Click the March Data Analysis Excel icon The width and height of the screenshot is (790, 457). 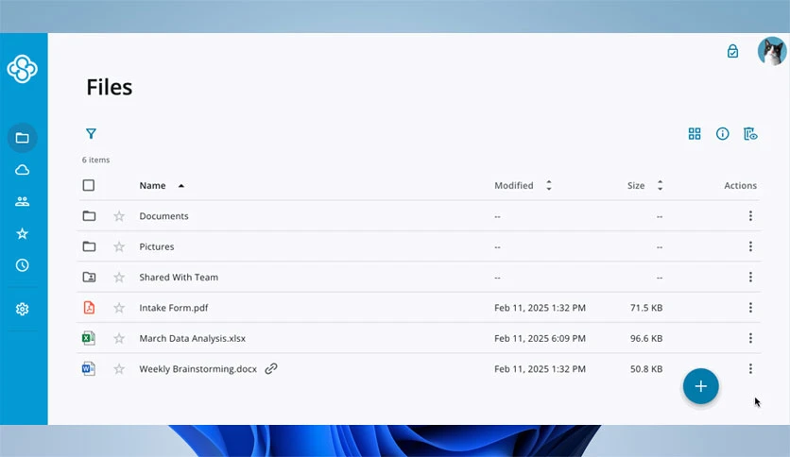89,338
